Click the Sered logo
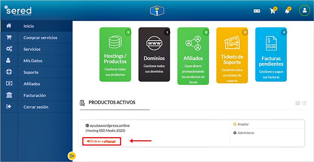314x162 pixels. [x=18, y=11]
